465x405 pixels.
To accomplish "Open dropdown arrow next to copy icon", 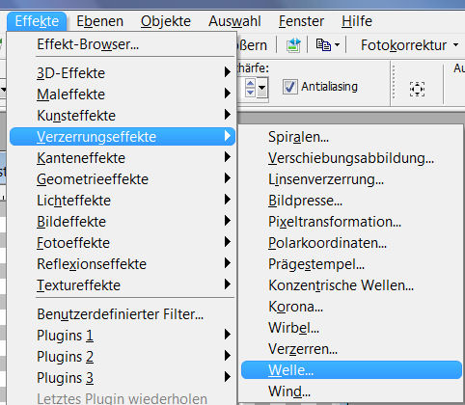I will pos(337,45).
